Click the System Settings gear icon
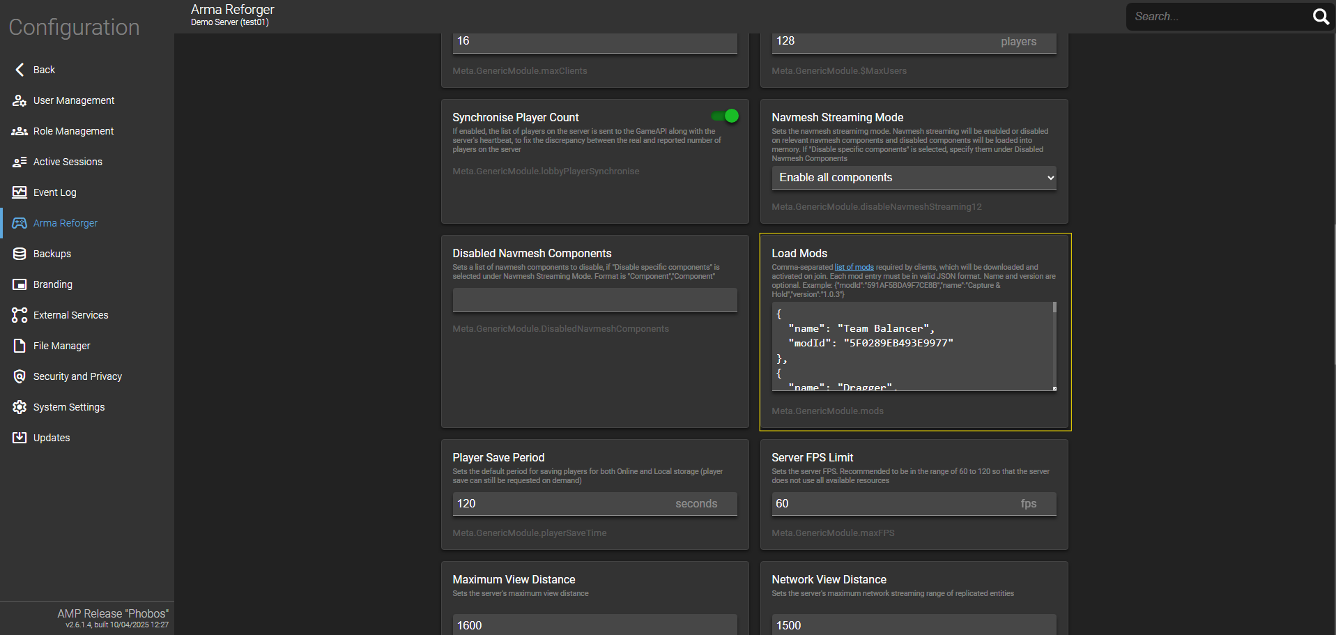 tap(20, 407)
